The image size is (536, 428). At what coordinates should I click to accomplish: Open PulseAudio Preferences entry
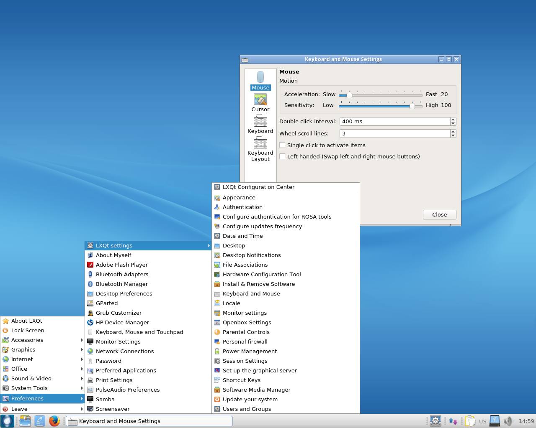pyautogui.click(x=148, y=390)
